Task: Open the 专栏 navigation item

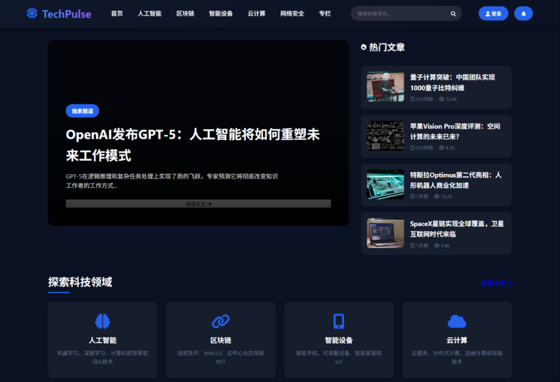Action: [x=325, y=13]
